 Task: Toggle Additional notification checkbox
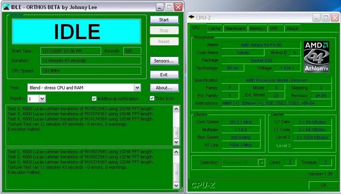[x=94, y=99]
